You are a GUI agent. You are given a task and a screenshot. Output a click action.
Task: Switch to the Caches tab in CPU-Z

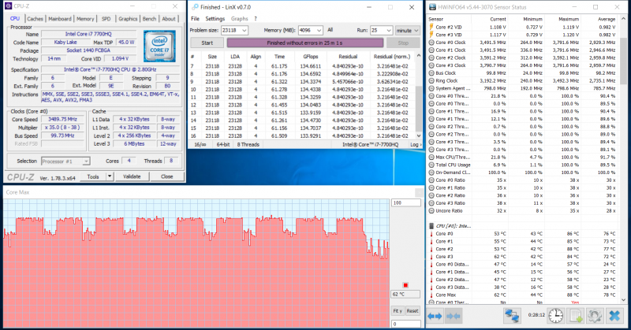(35, 19)
